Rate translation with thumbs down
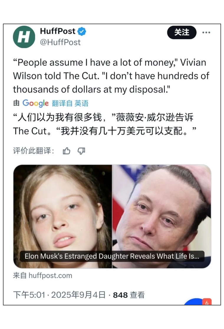Viewport: 224px width, 329px height. (x=81, y=151)
